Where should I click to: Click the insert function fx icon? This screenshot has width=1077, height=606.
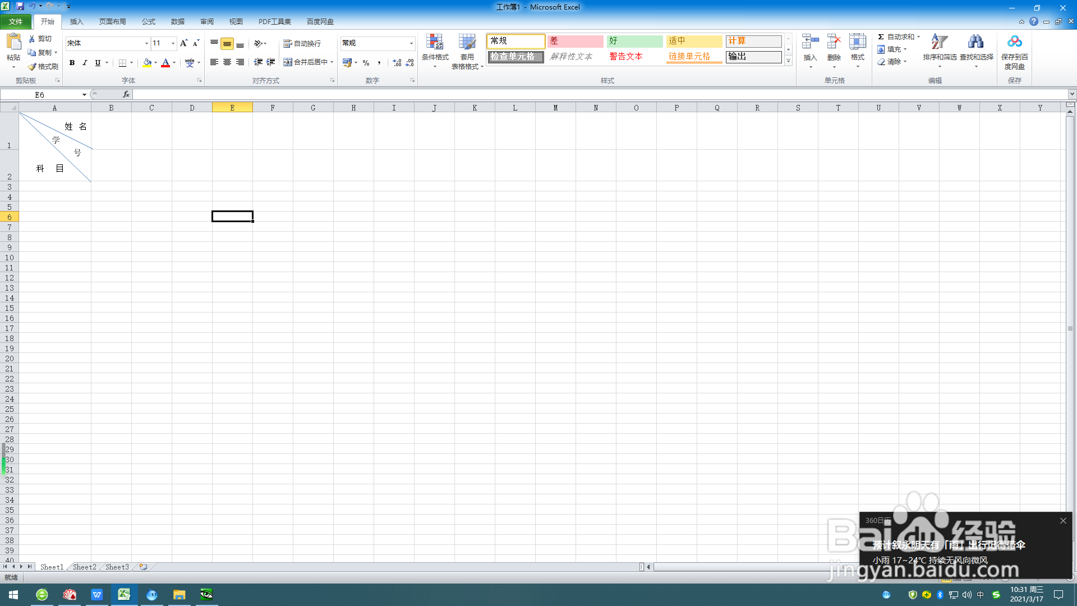[126, 94]
